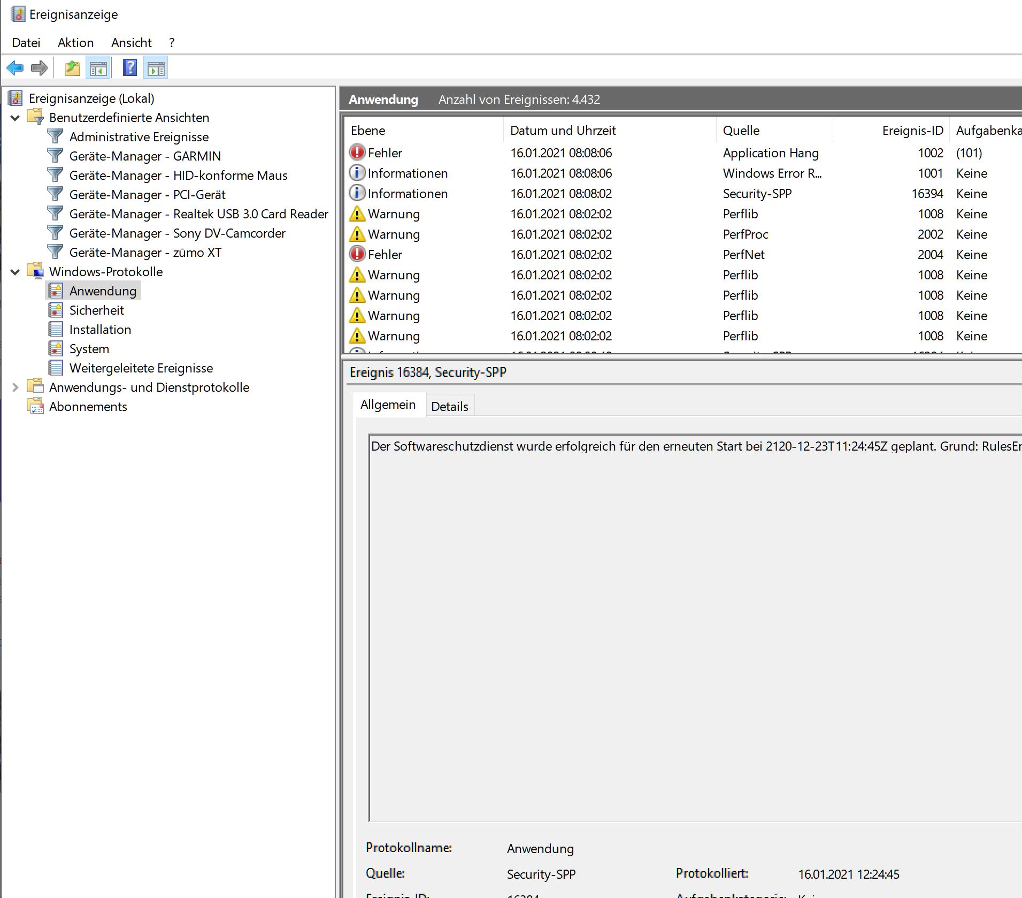Click 'Anzahl von Ereignissen: 4.432' text
The image size is (1022, 898).
[x=519, y=100]
